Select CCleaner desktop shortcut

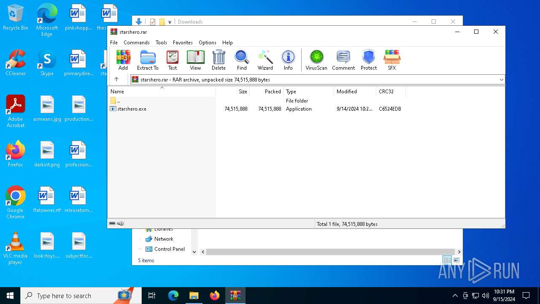(16, 63)
